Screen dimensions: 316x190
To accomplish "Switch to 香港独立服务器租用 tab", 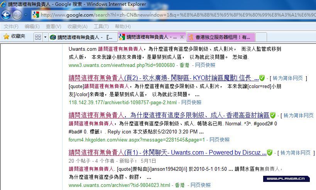I will (x=221, y=37).
